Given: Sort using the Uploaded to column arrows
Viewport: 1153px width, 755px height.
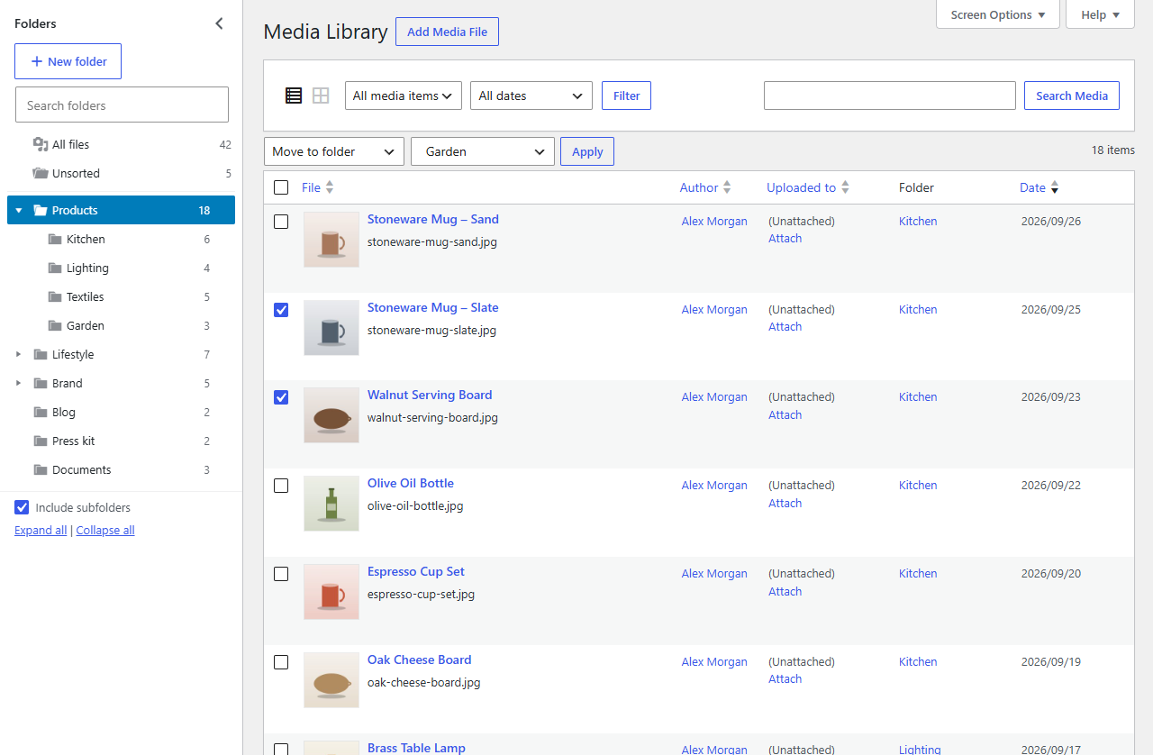Looking at the screenshot, I should coord(845,187).
